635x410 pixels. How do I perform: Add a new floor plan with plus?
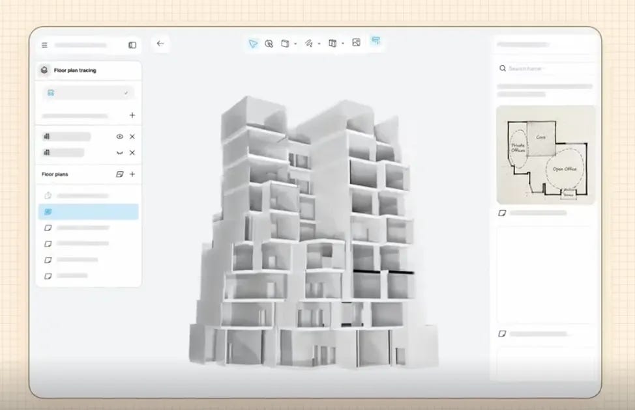pos(132,174)
